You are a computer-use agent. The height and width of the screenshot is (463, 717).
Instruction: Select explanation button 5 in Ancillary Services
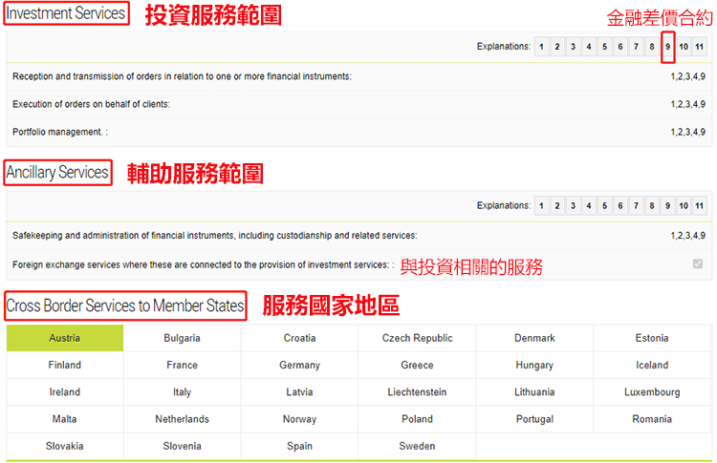[604, 206]
